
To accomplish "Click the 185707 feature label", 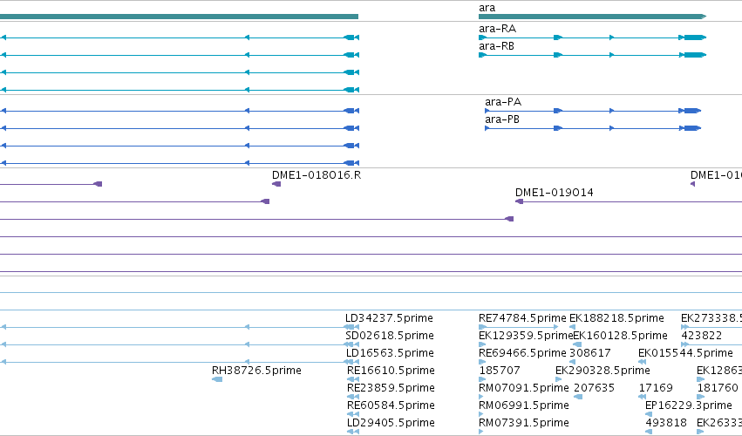I will 500,371.
